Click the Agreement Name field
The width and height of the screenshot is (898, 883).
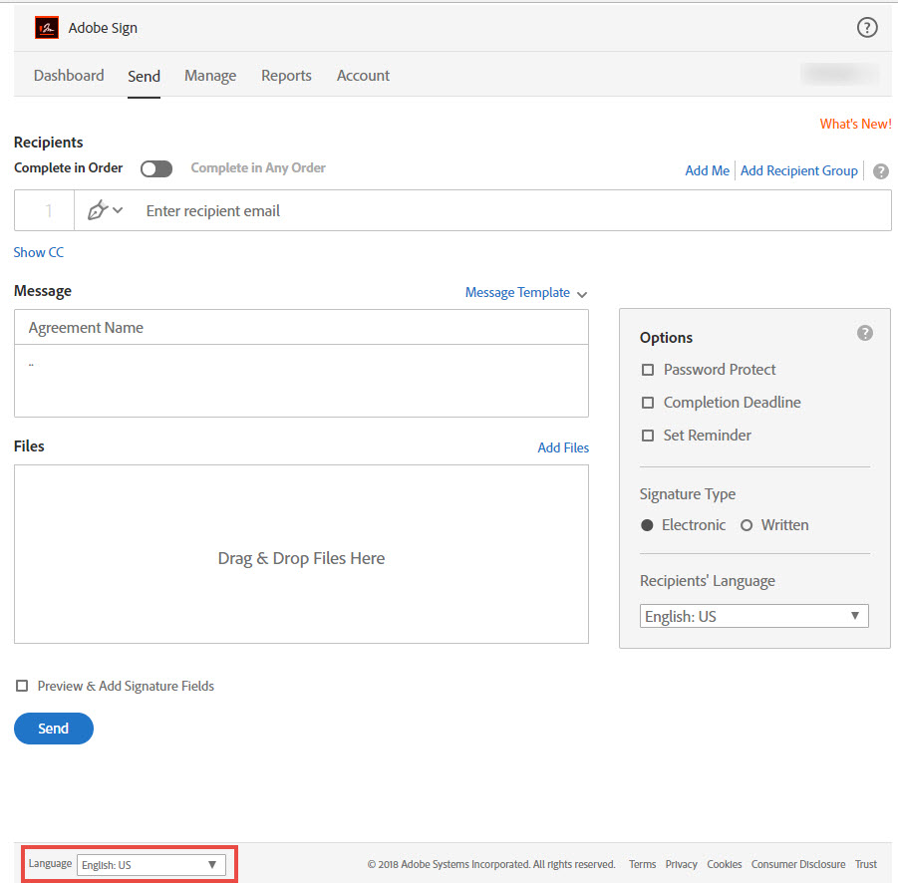301,328
